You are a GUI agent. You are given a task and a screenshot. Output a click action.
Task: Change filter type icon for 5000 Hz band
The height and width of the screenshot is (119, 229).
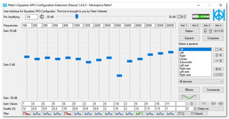(119, 113)
